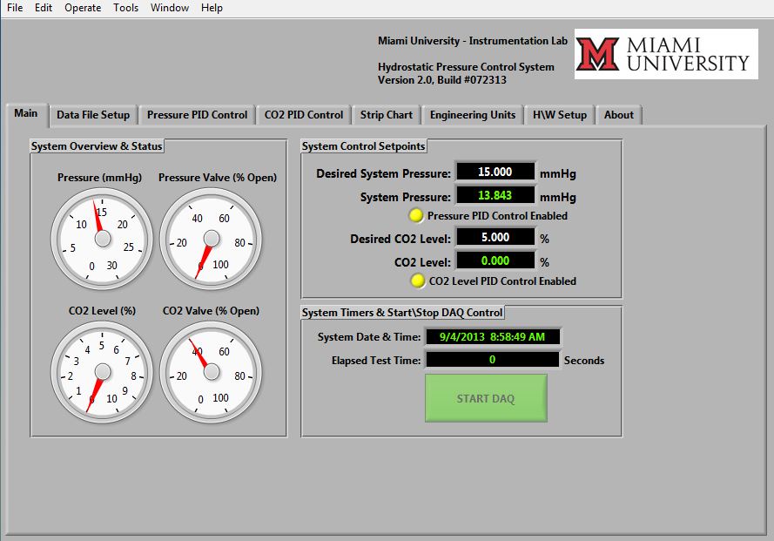Viewport: 774px width, 541px height.
Task: Select the Elapsed Test Time display field
Action: point(492,360)
